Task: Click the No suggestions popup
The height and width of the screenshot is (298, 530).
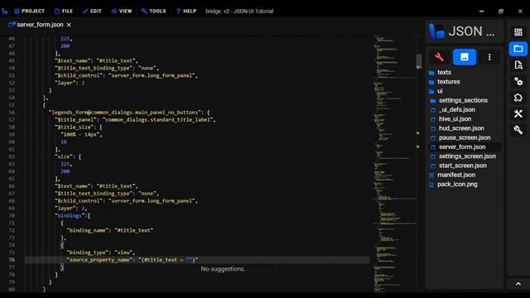Action: tap(234, 269)
